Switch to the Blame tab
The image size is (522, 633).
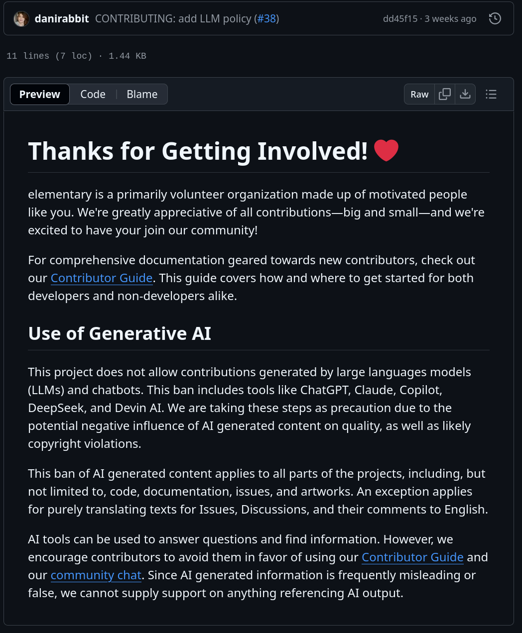click(142, 94)
